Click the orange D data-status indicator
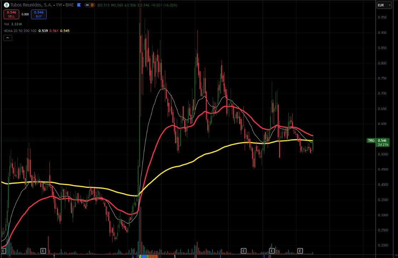Screen dimensions: 398x258 point(92,5)
